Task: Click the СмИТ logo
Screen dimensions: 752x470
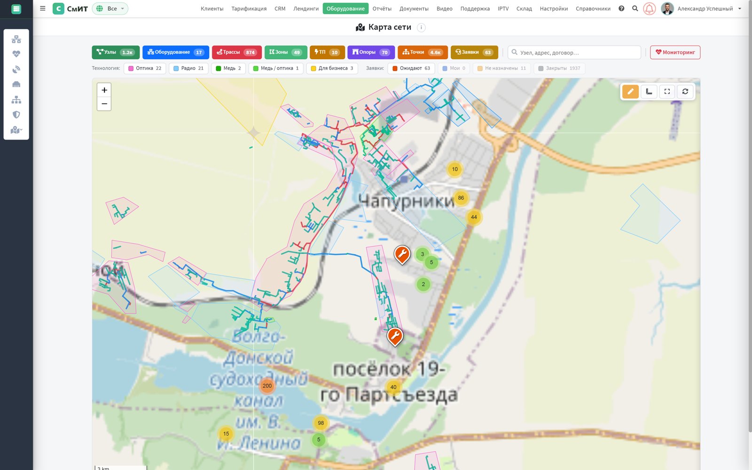Action: 70,8
